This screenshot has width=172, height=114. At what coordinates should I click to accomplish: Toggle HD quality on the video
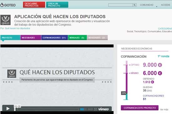pyautogui.click(x=90, y=109)
